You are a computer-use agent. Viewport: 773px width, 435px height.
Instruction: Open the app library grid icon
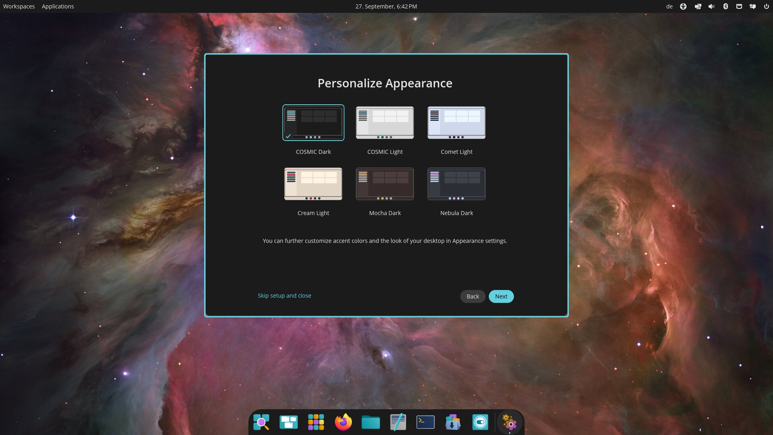coord(316,422)
